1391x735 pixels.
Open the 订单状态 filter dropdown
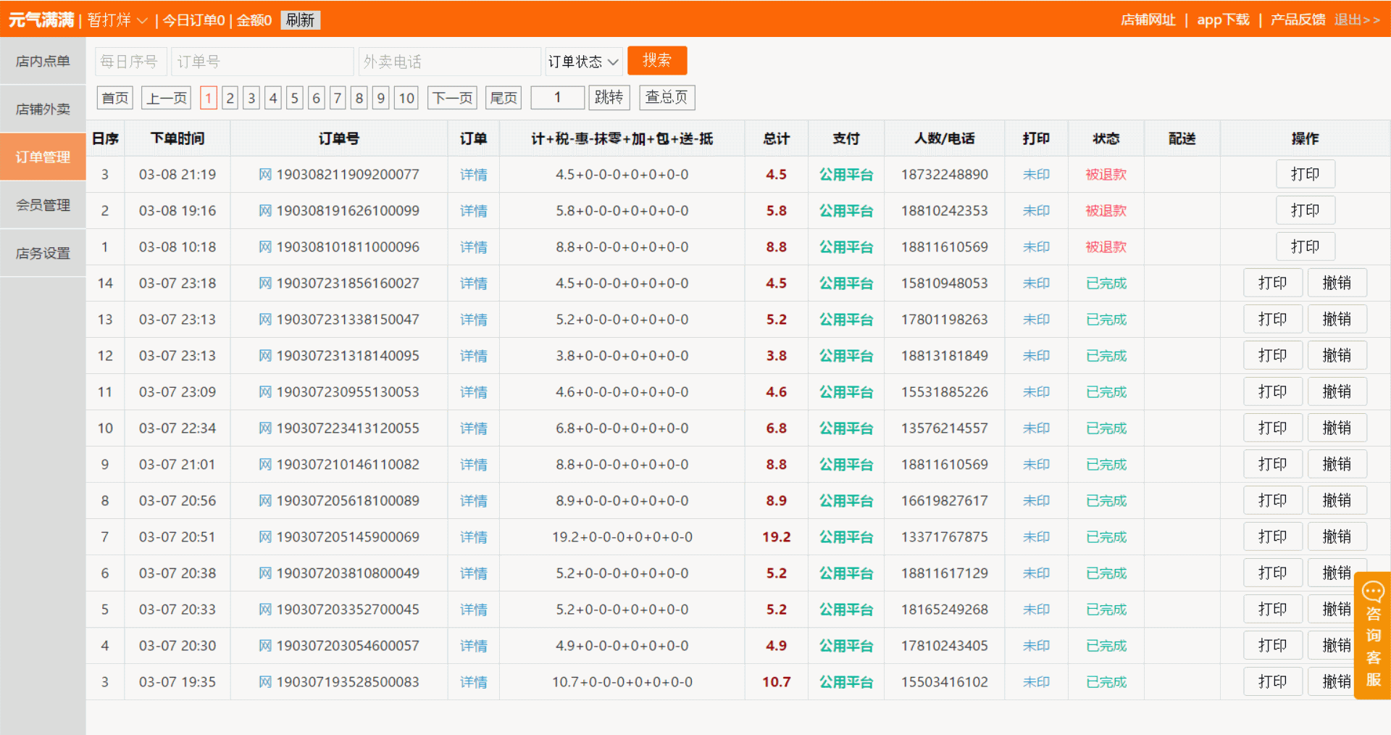(x=583, y=62)
